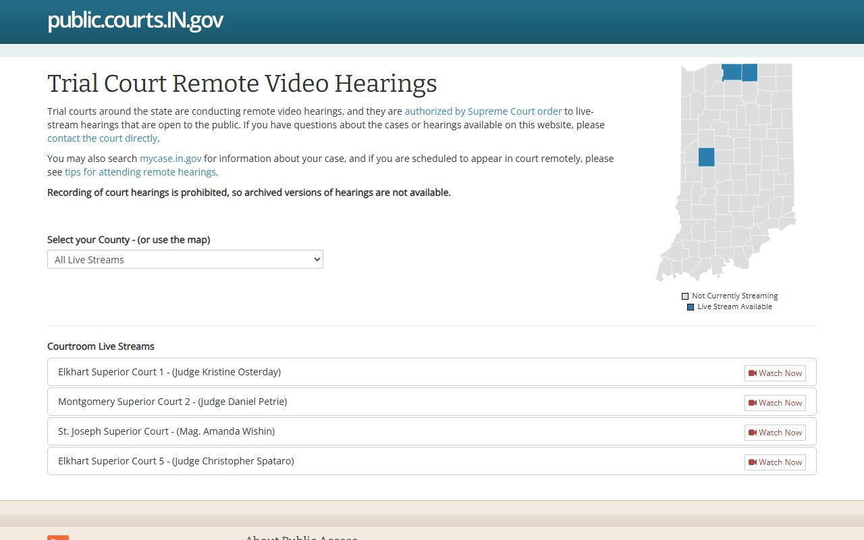This screenshot has width=864, height=540.
Task: Click the orange RSS icon in footer
Action: [58, 537]
